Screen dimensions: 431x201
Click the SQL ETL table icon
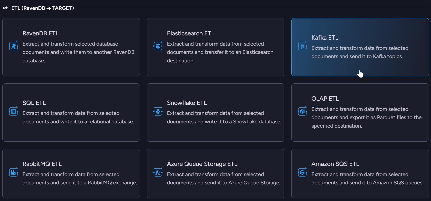click(13, 111)
